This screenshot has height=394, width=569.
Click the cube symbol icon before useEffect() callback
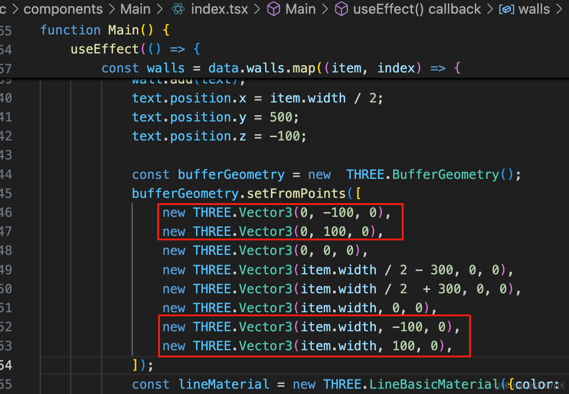(x=341, y=9)
